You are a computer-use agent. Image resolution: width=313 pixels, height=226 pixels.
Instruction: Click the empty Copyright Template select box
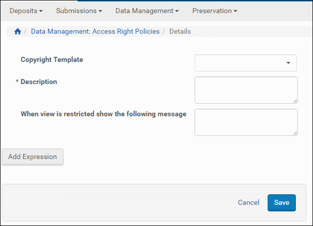tap(239, 63)
